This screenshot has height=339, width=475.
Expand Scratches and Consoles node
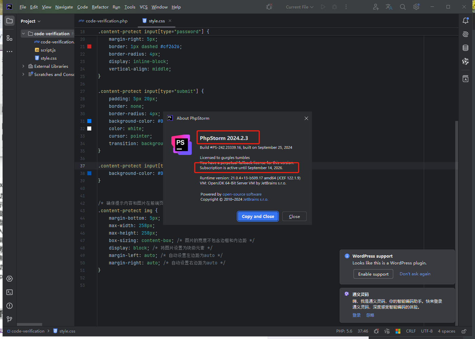tap(23, 74)
